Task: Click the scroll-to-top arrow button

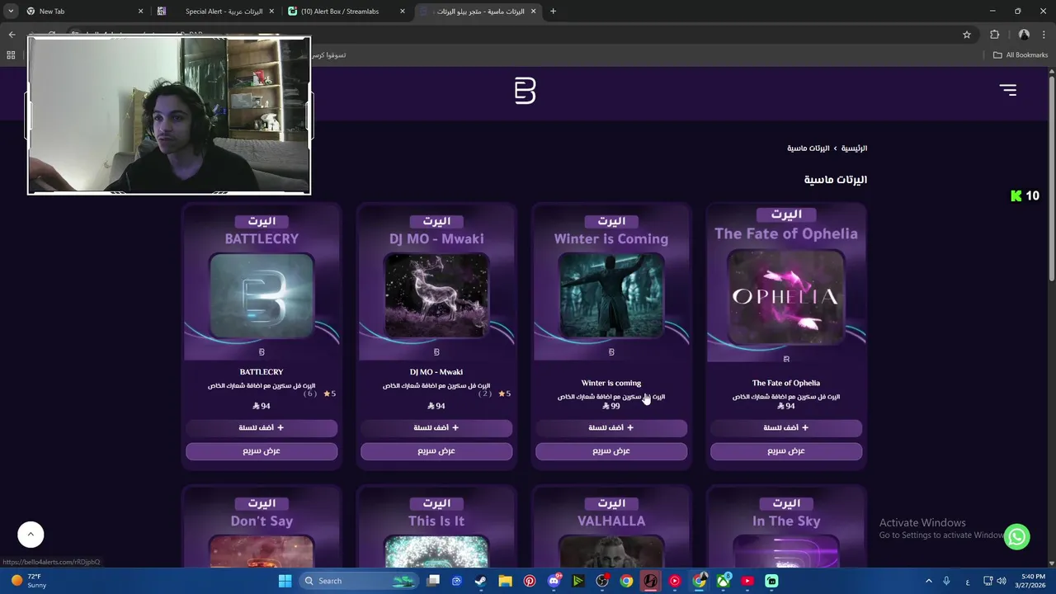Action: click(31, 534)
